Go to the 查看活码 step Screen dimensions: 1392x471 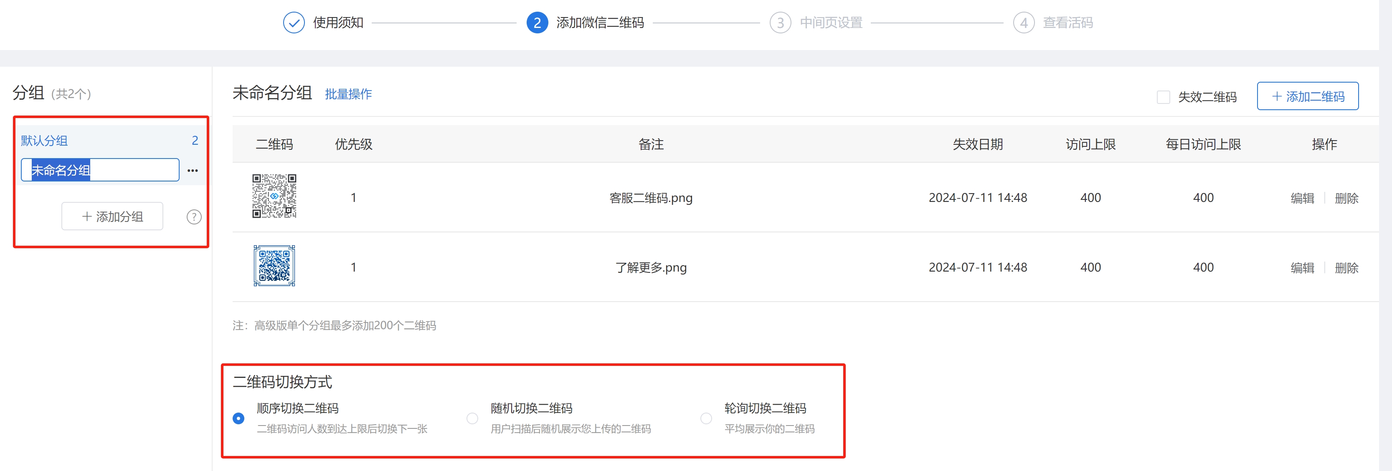click(1068, 23)
